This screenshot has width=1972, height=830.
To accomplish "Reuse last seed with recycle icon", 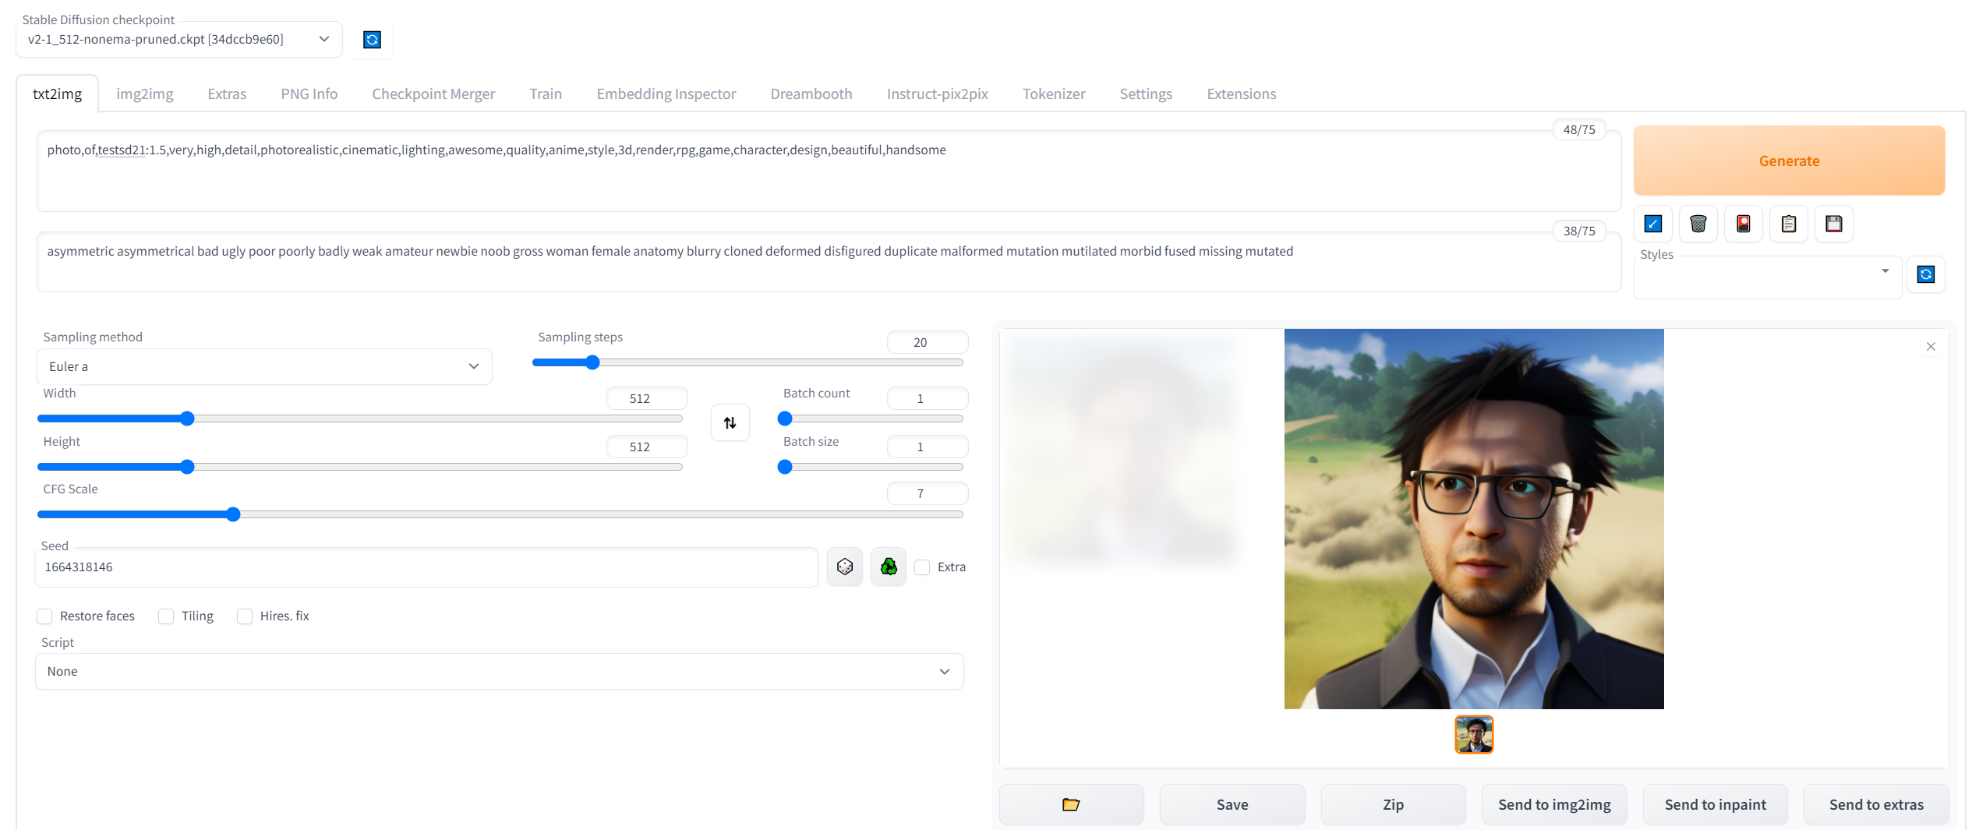I will (888, 567).
